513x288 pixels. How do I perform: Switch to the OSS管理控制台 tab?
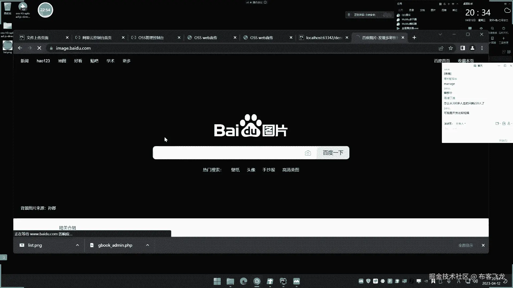(151, 38)
